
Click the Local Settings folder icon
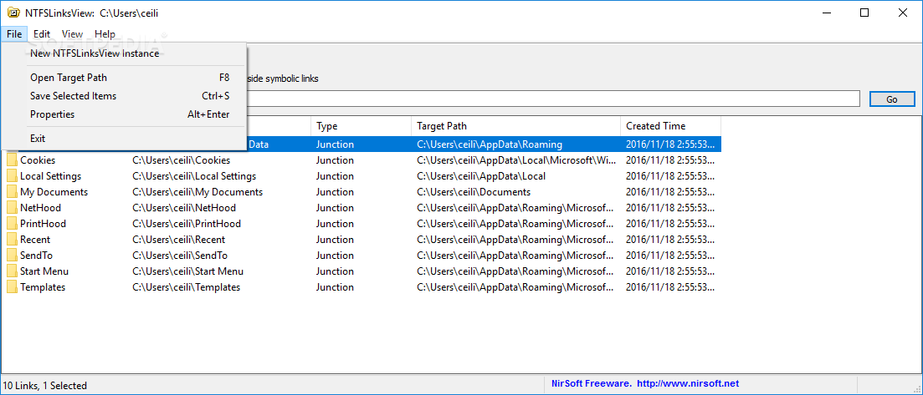pyautogui.click(x=12, y=175)
